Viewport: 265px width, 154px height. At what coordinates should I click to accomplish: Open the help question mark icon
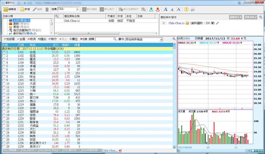point(186,9)
